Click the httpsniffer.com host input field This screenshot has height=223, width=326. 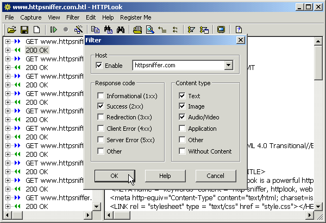[179, 66]
